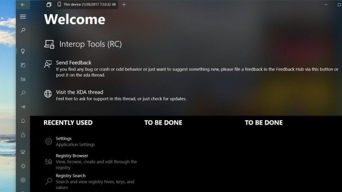The height and width of the screenshot is (192, 342).
Task: Click the puzzle-piece extensions icon in the sidebar
Action: [x=23, y=166]
